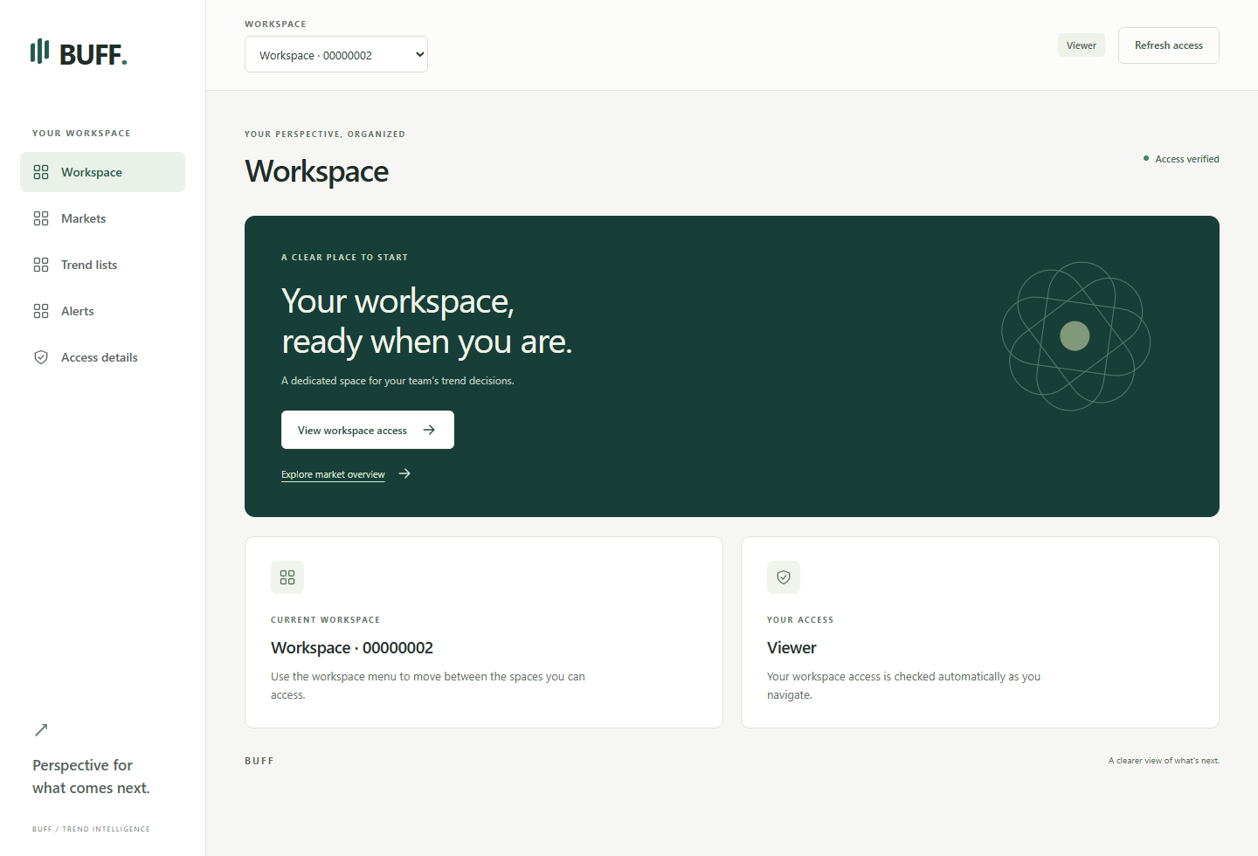Image resolution: width=1258 pixels, height=856 pixels.
Task: Click the Access details shield icon
Action: click(x=41, y=357)
